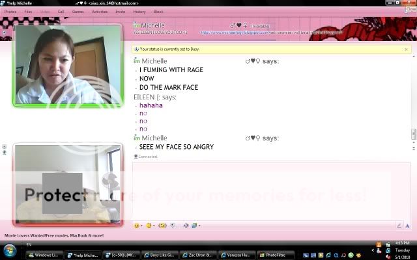The width and height of the screenshot is (417, 260).
Task: Click the font style icon in toolbar
Action: point(186,226)
